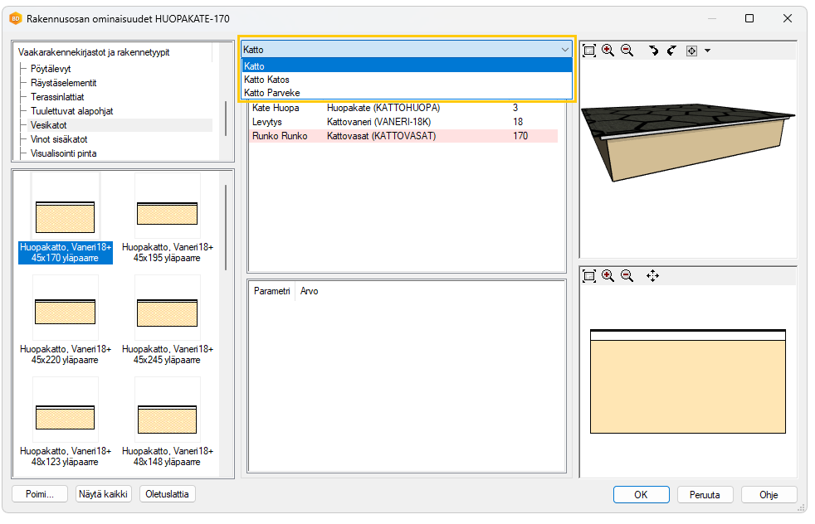The image size is (815, 524).
Task: Select Visualisointi pinta in the tree
Action: point(63,153)
